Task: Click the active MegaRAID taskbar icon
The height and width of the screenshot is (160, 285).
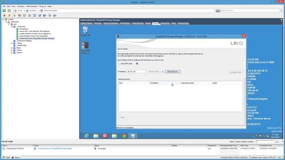Action: point(133,136)
